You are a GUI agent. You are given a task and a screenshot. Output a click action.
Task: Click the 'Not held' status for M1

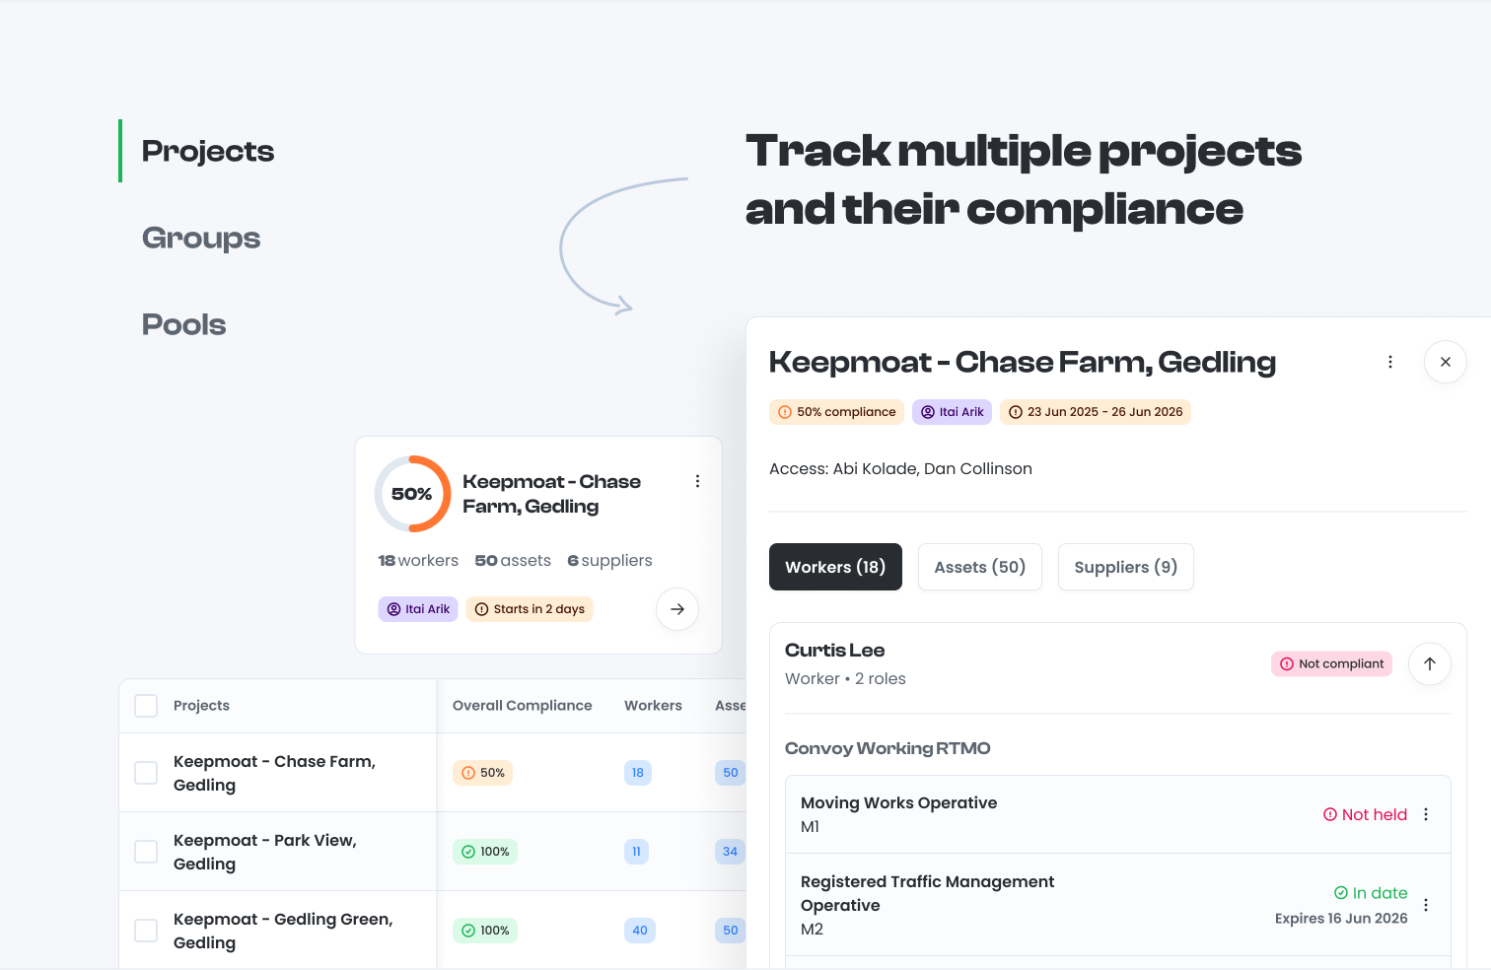tap(1365, 814)
